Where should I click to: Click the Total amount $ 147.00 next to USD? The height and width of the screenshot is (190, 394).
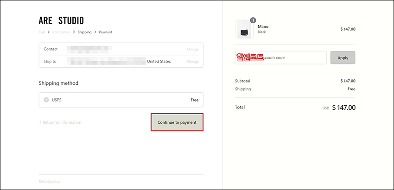[344, 108]
